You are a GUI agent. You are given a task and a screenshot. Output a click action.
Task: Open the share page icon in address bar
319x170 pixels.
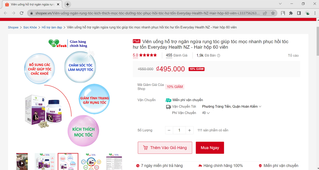pos(265,13)
